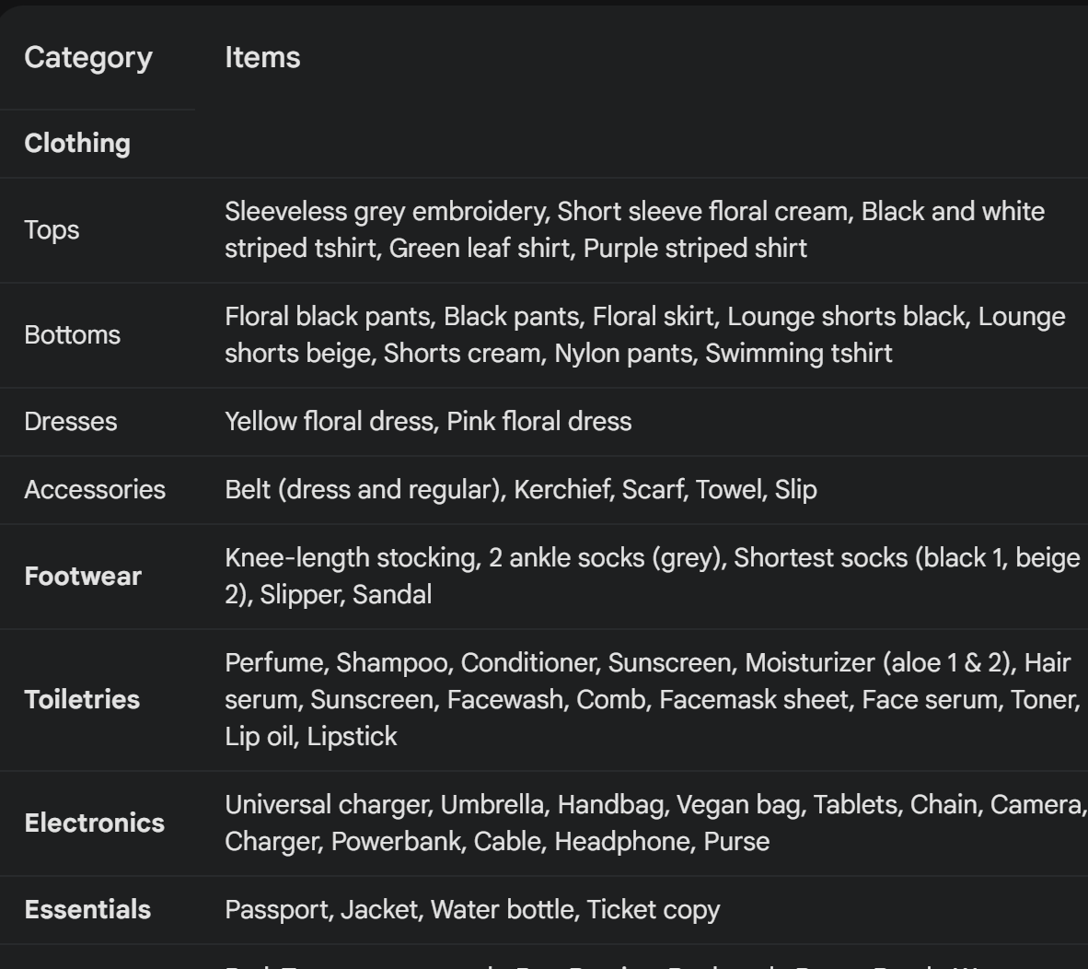Select the Yellow floral dress items cell
This screenshot has width=1088, height=969.
[428, 421]
